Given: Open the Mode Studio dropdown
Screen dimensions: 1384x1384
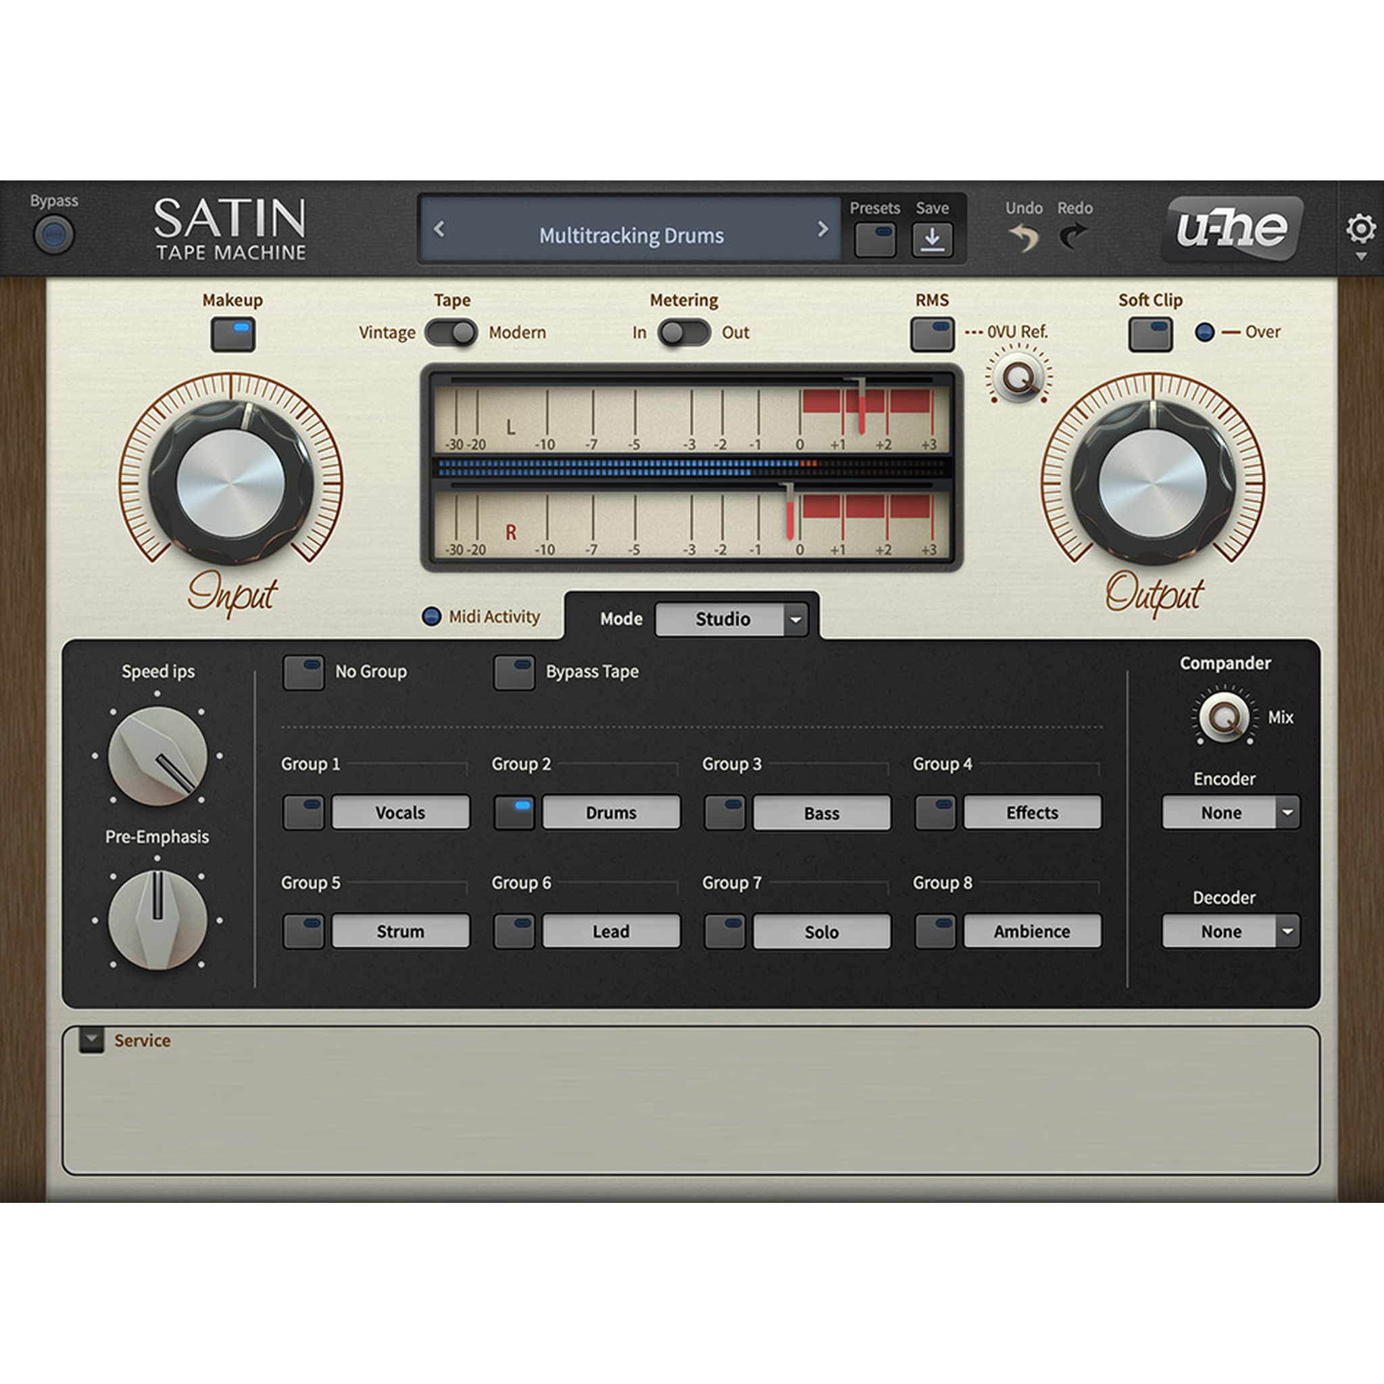Looking at the screenshot, I should coord(731,619).
